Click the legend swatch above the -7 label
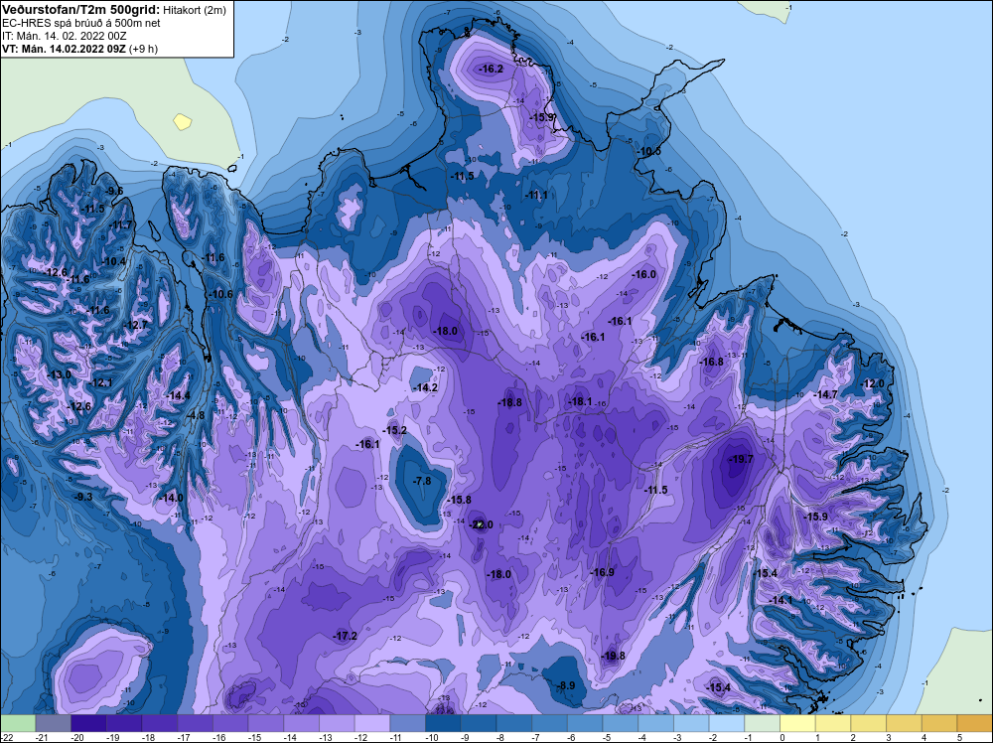This screenshot has height=743, width=993. click(550, 723)
